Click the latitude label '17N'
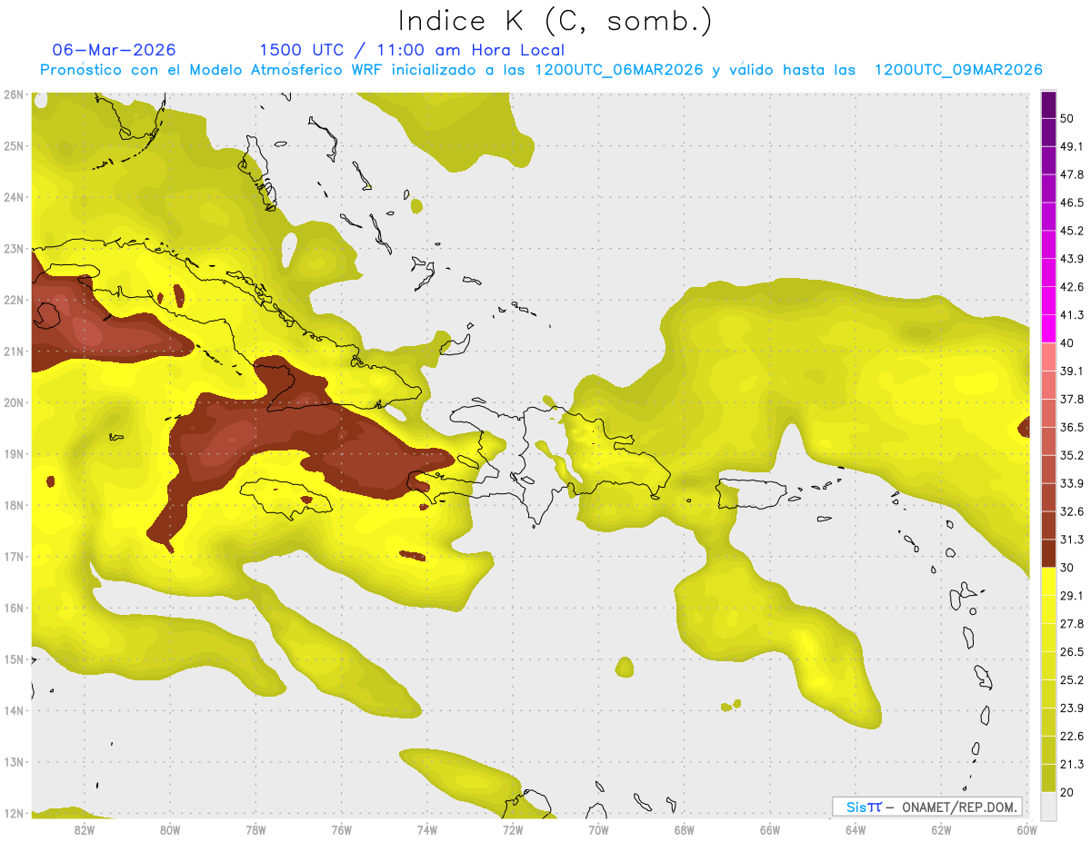 14,557
